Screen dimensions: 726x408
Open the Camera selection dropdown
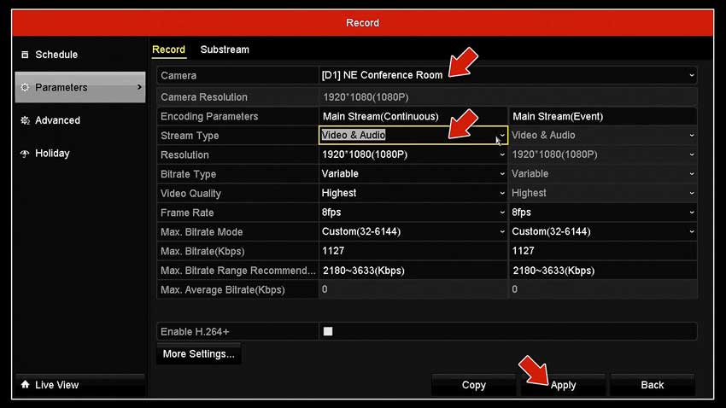(x=508, y=75)
